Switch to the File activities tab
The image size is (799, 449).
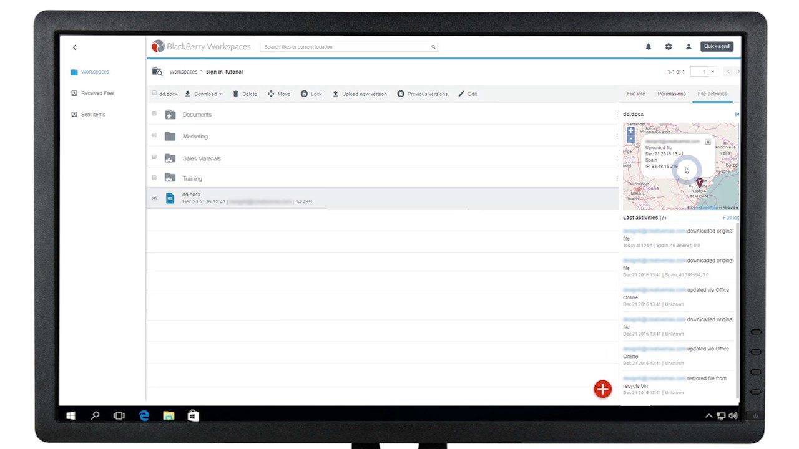point(712,94)
